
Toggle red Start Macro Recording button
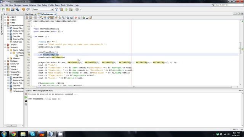click(76, 18)
